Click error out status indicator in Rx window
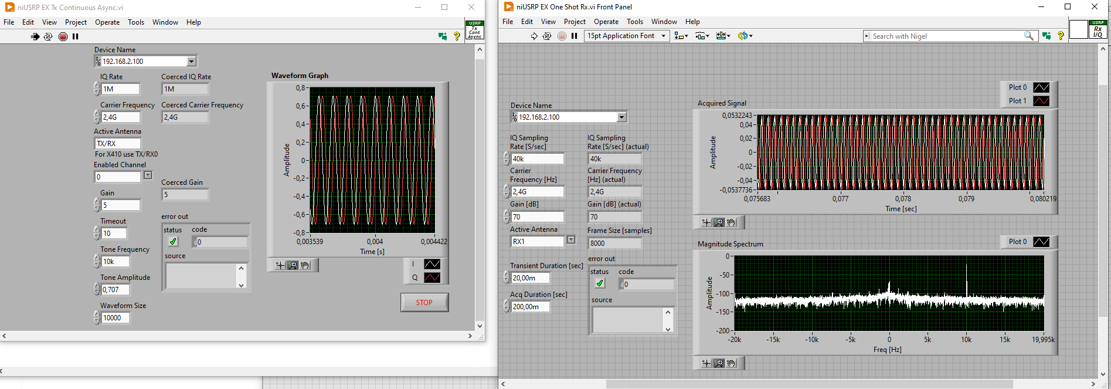1111x389 pixels. tap(600, 283)
